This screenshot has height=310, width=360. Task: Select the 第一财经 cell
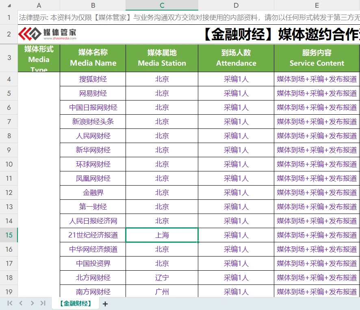pyautogui.click(x=93, y=207)
